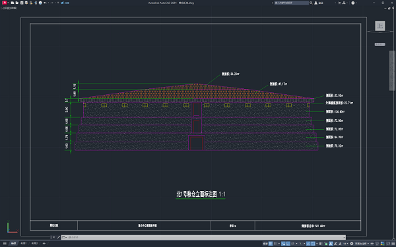
Task: Close the command line window
Action: (54, 237)
